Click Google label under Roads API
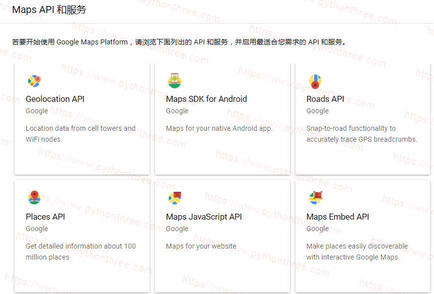Screen dimensions: 434x294 (317, 111)
